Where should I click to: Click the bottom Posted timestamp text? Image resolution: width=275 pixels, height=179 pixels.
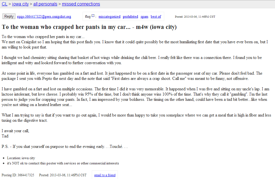point(63,175)
